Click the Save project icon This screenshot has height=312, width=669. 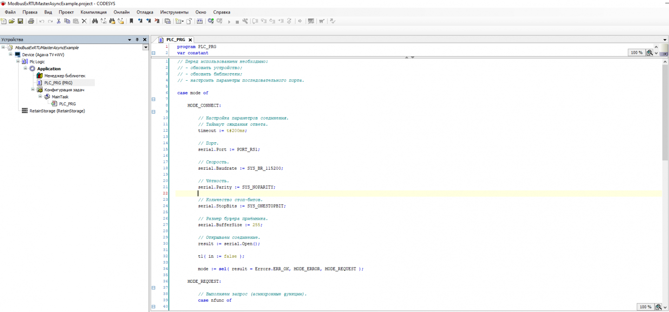[x=20, y=21]
